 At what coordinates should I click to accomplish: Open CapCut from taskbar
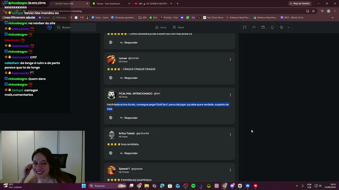(x=240, y=186)
